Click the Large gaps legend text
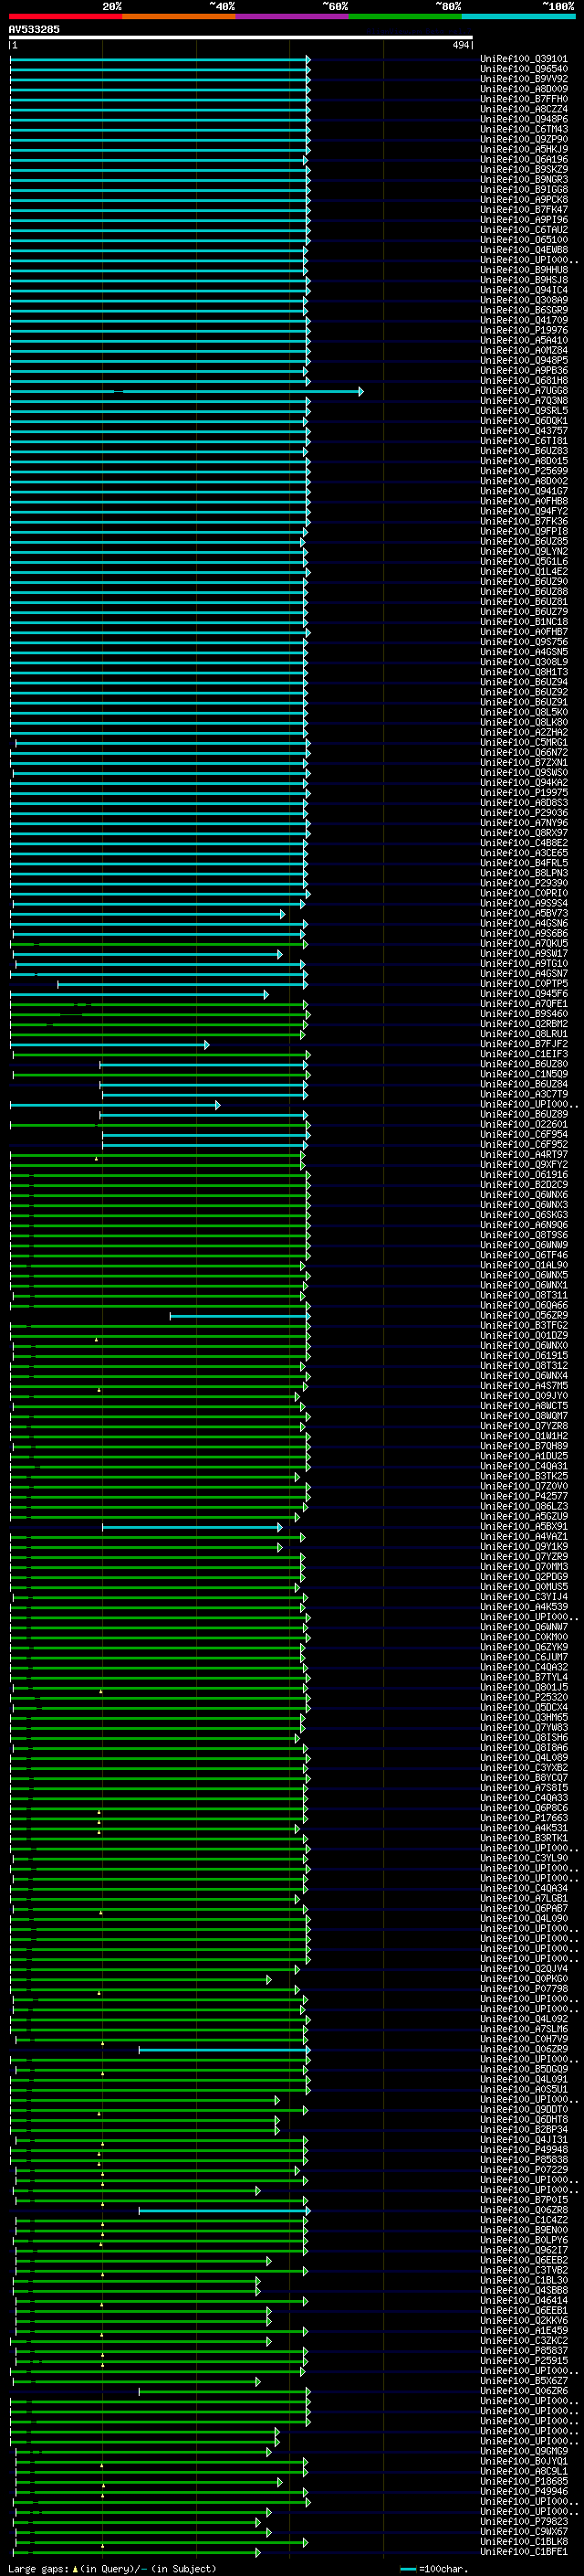 click(x=112, y=2569)
